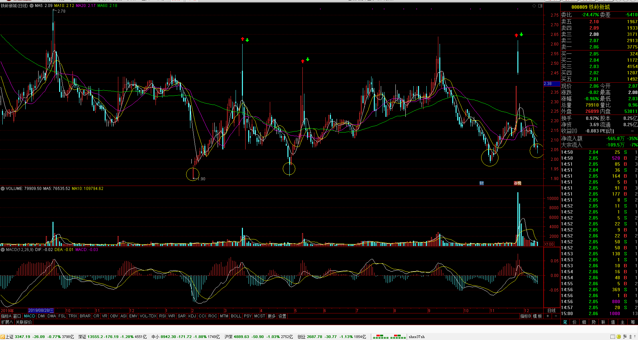This screenshot has width=638, height=340.
Task: Open the 更多 more indicators menu
Action: 272,316
